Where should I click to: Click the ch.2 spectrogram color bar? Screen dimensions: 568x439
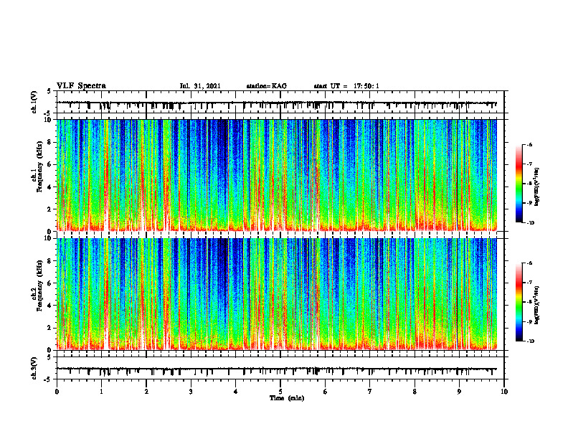tap(519, 302)
